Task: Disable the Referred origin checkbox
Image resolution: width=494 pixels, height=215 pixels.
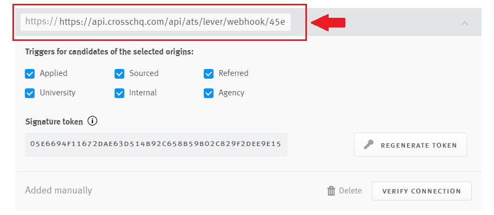Action: [209, 74]
